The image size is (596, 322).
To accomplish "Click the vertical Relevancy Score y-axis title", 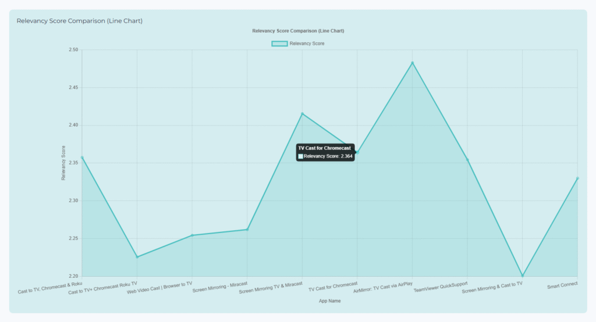I will (63, 163).
